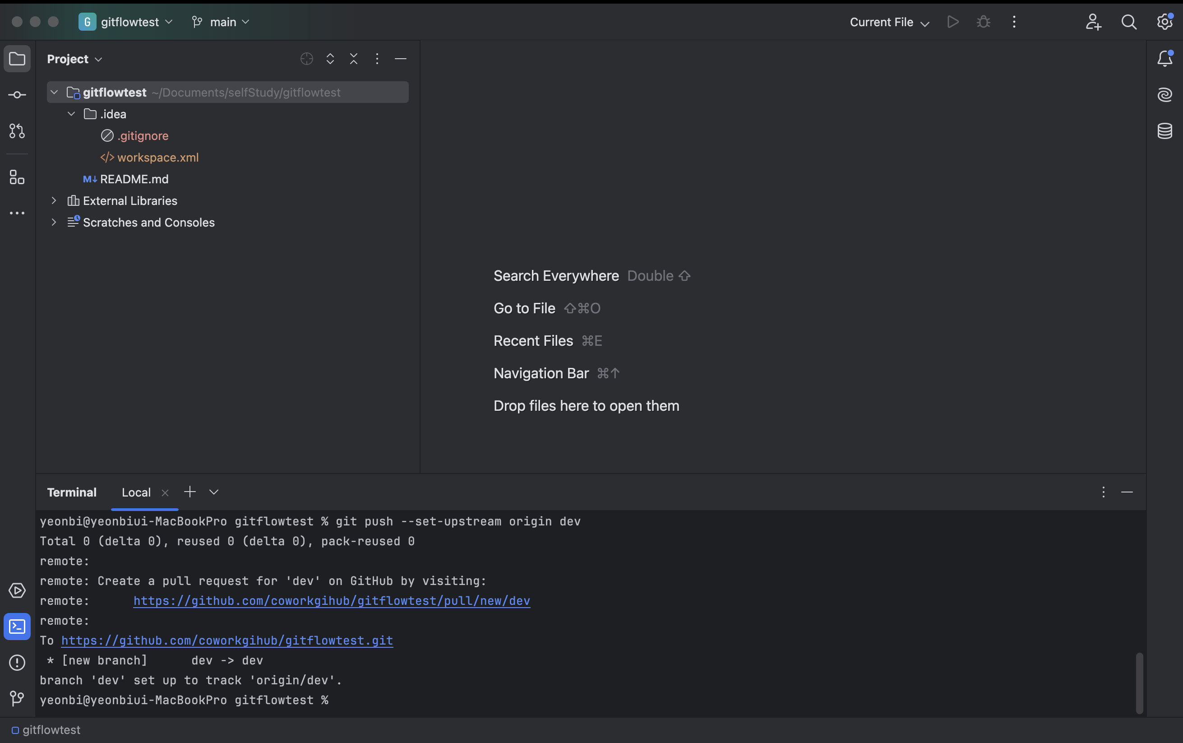Image resolution: width=1183 pixels, height=743 pixels.
Task: Open the Database tool window
Action: point(1165,131)
